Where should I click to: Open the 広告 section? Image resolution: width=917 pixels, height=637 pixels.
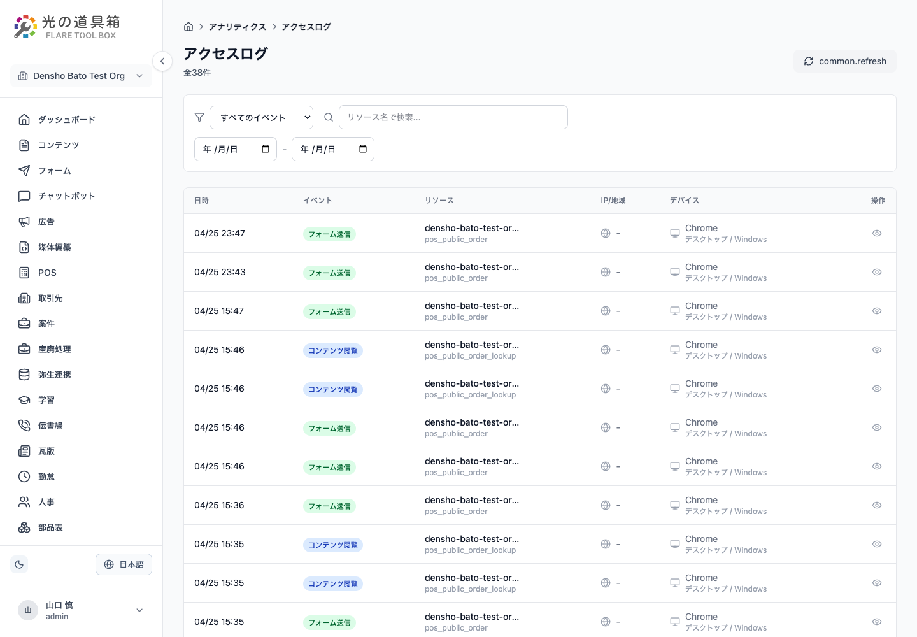[81, 222]
